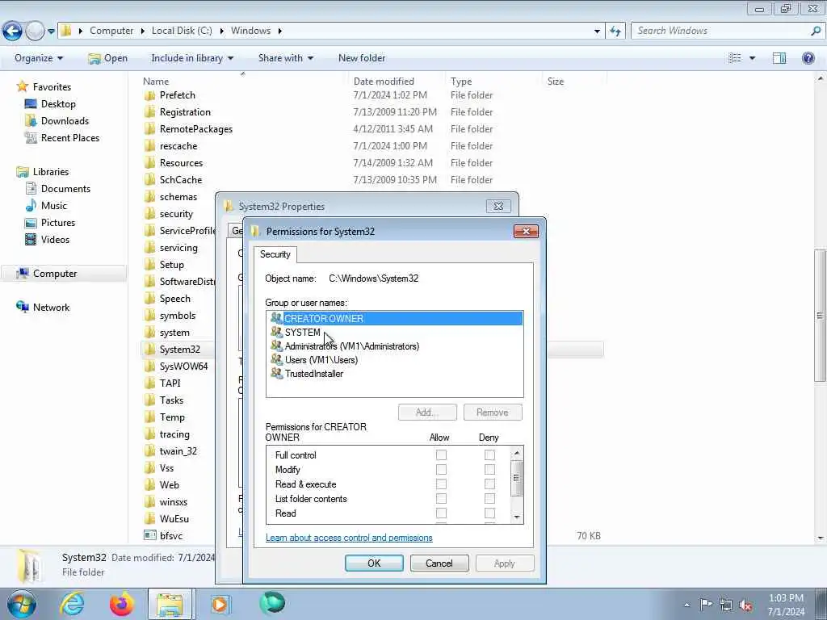
Task: Click the New folder button
Action: [x=362, y=58]
